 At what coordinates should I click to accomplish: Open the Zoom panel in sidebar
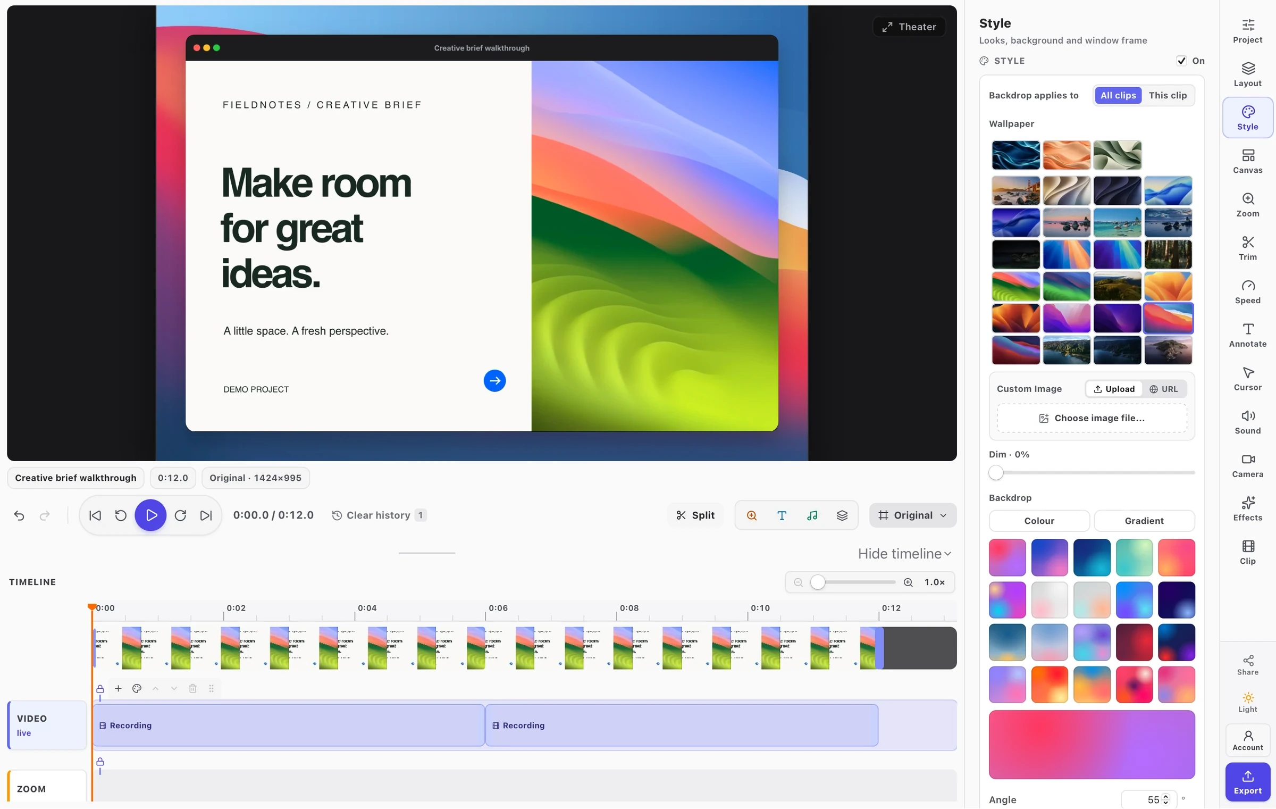pos(1247,205)
